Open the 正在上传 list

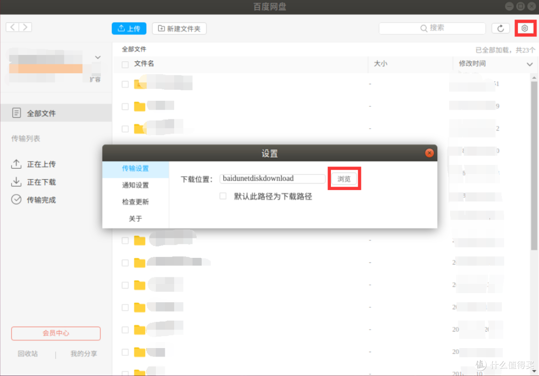tap(34, 164)
